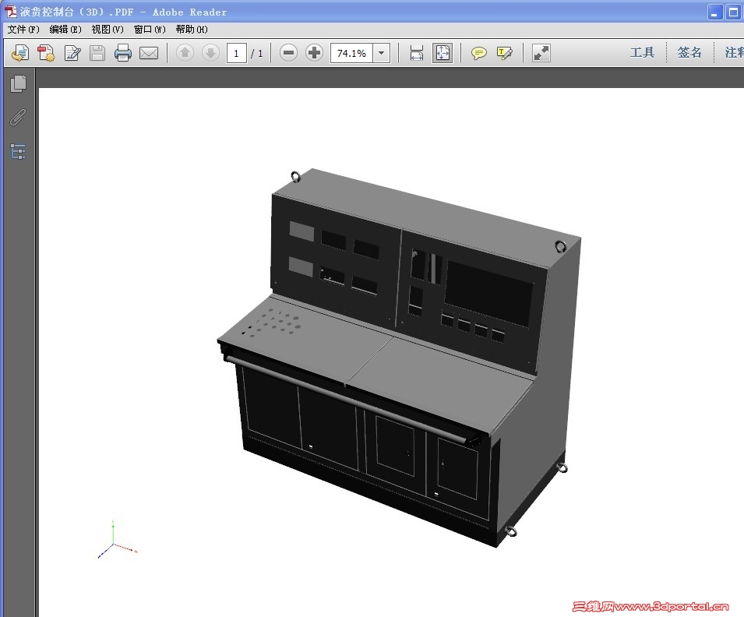
Task: Open the 窗口(W) menu
Action: tap(150, 30)
